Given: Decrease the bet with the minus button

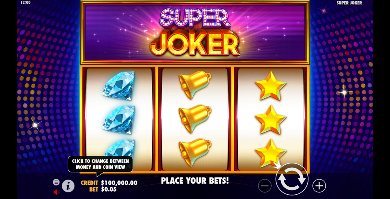Looking at the screenshot, I should (x=265, y=186).
